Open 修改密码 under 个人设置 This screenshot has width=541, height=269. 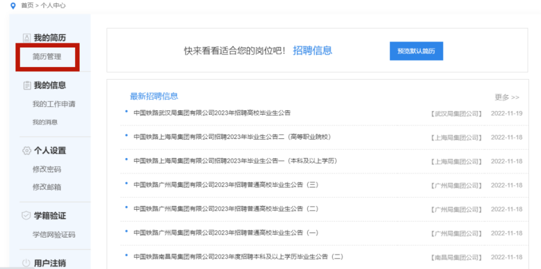point(47,169)
